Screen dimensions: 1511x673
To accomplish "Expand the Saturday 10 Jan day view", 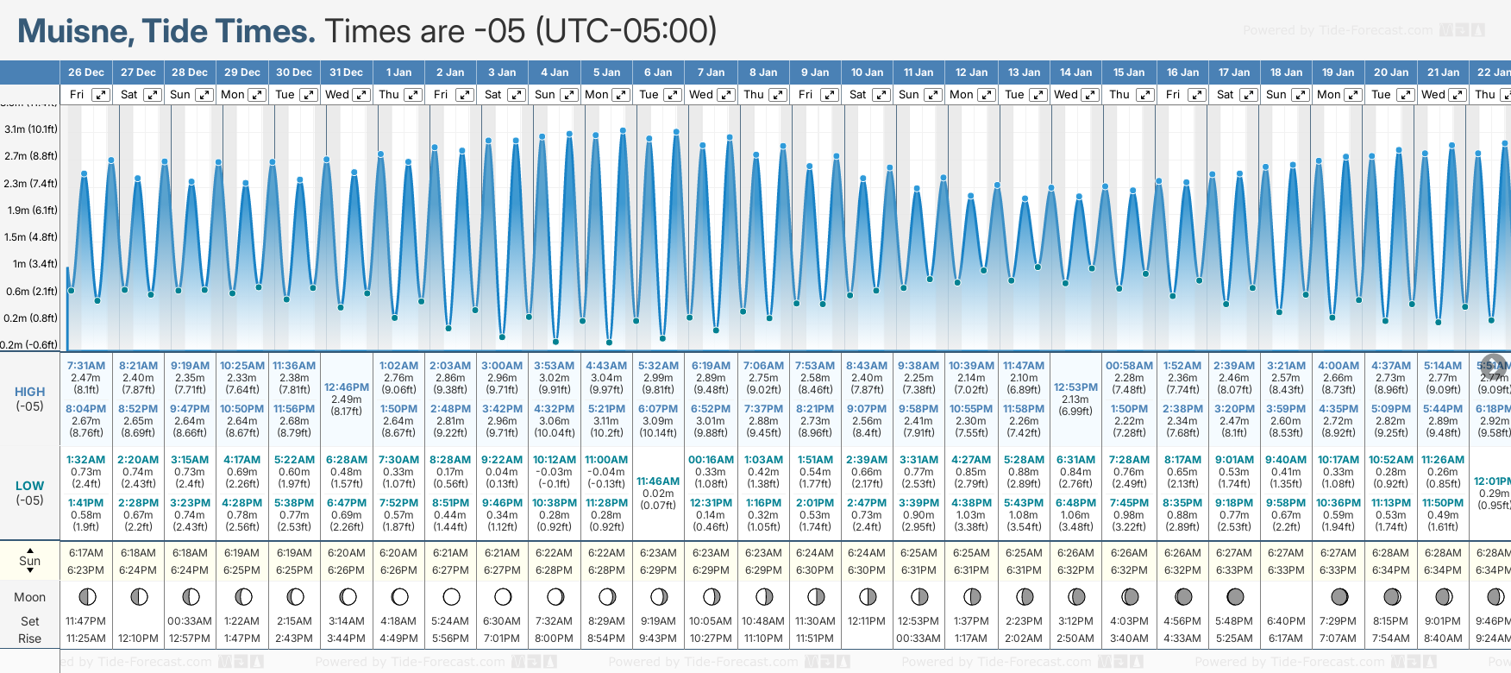I will 881,95.
